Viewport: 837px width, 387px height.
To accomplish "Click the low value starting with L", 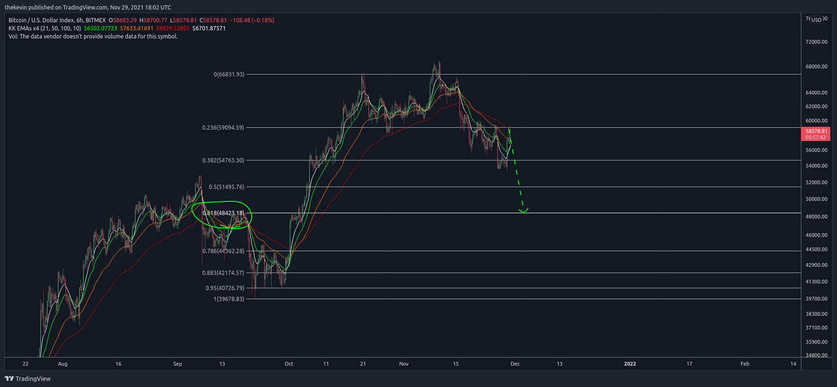I will point(183,20).
